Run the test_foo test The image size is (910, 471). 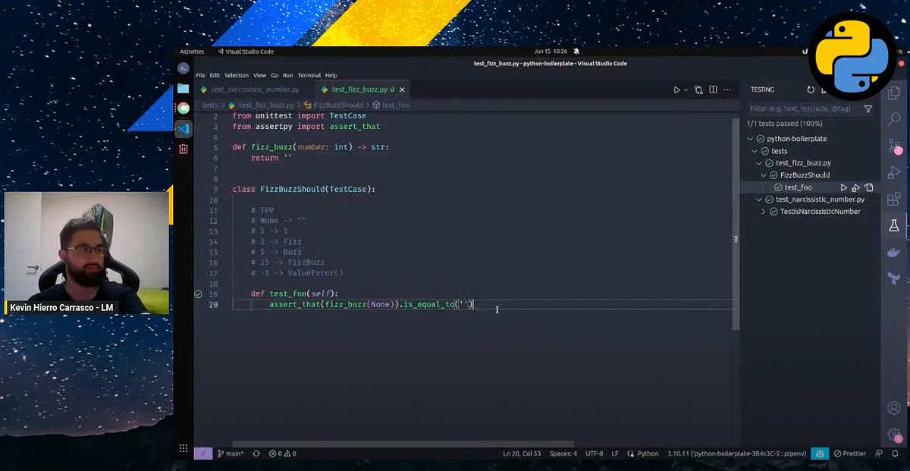[x=844, y=187]
